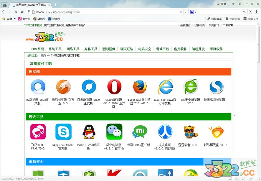
Task: Click the IE11 for win7 icon
Action: pyautogui.click(x=165, y=87)
